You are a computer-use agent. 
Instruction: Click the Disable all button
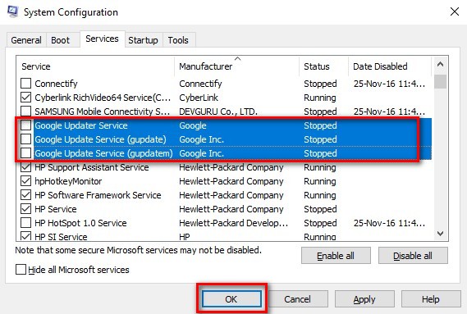(x=413, y=256)
